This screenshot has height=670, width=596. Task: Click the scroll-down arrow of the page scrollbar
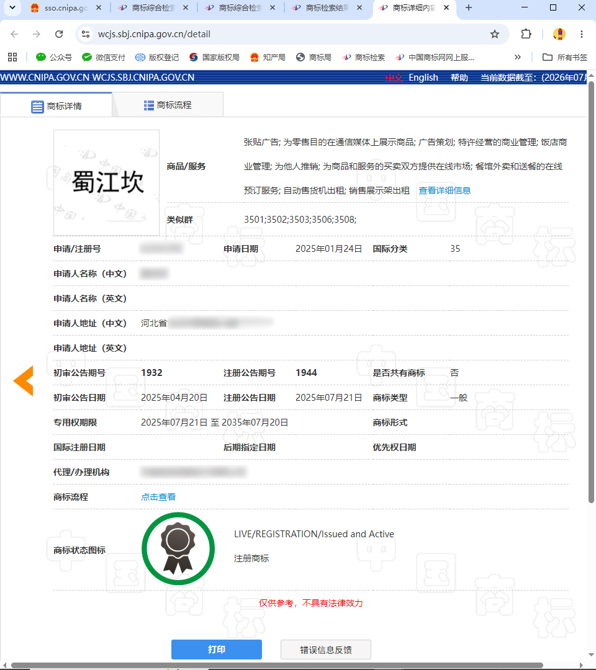pos(591,655)
